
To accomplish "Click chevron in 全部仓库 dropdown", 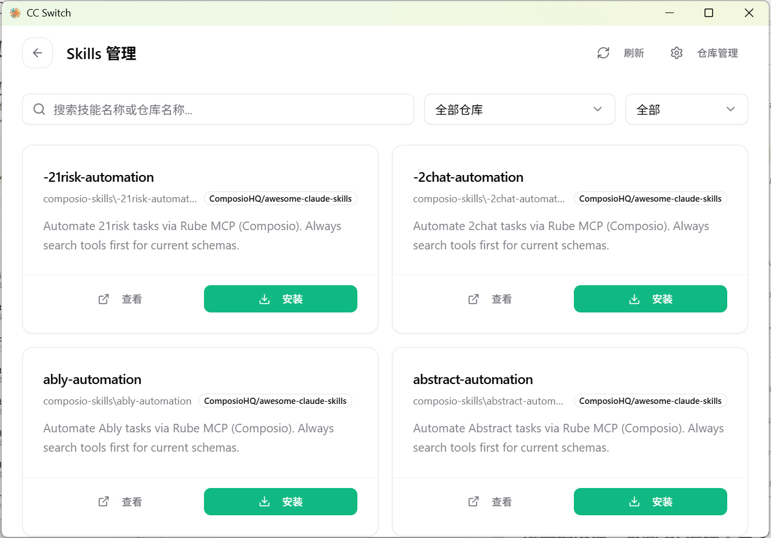I will 598,109.
